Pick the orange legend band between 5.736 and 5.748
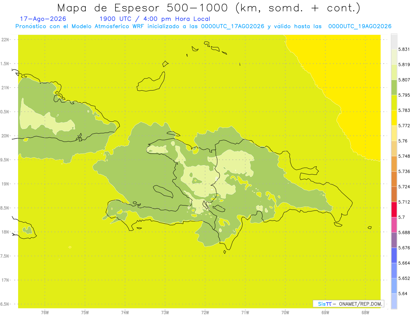410x317 pixels. tap(394, 164)
